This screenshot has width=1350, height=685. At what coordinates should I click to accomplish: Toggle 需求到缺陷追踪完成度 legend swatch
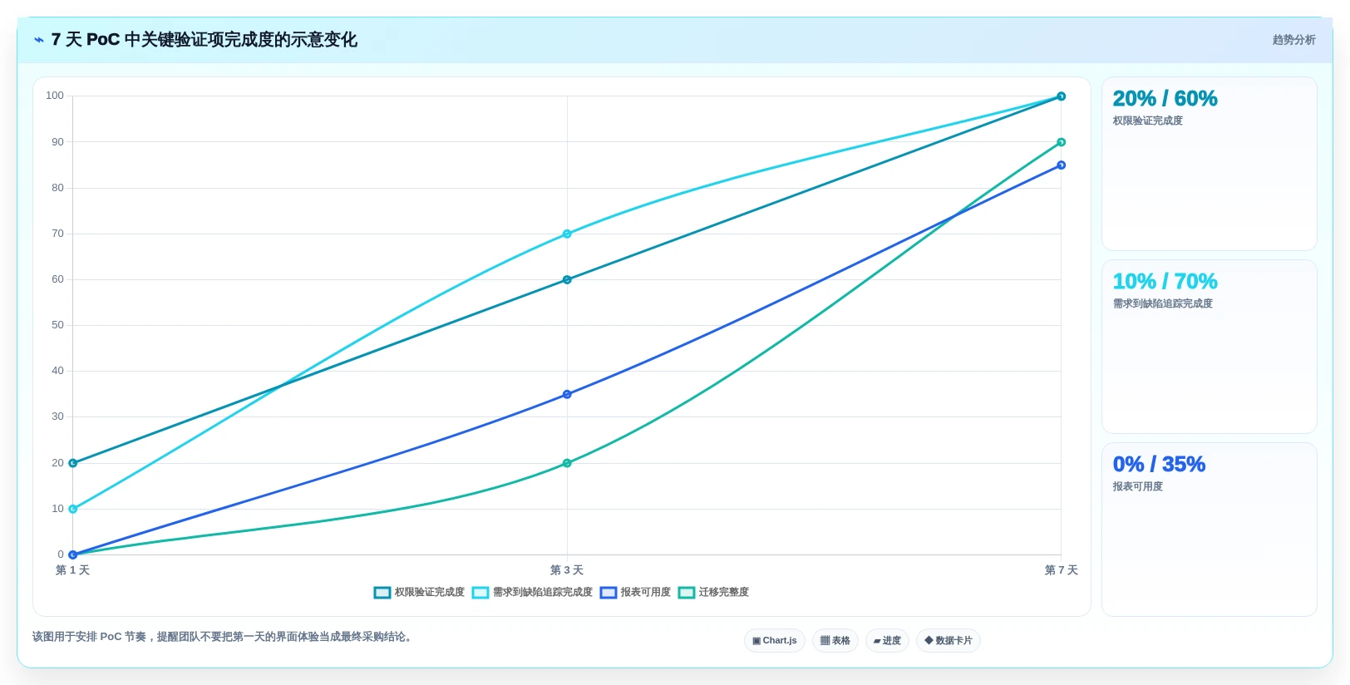coord(480,593)
